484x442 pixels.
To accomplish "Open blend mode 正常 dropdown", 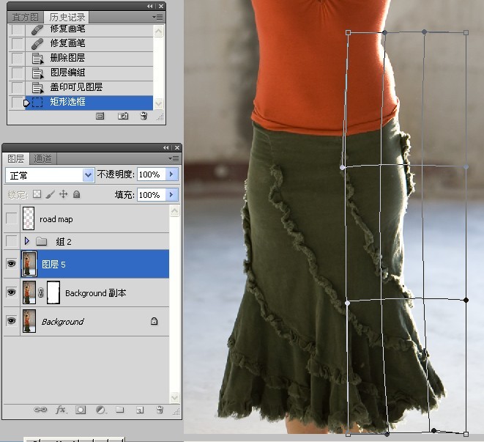I will coord(88,175).
